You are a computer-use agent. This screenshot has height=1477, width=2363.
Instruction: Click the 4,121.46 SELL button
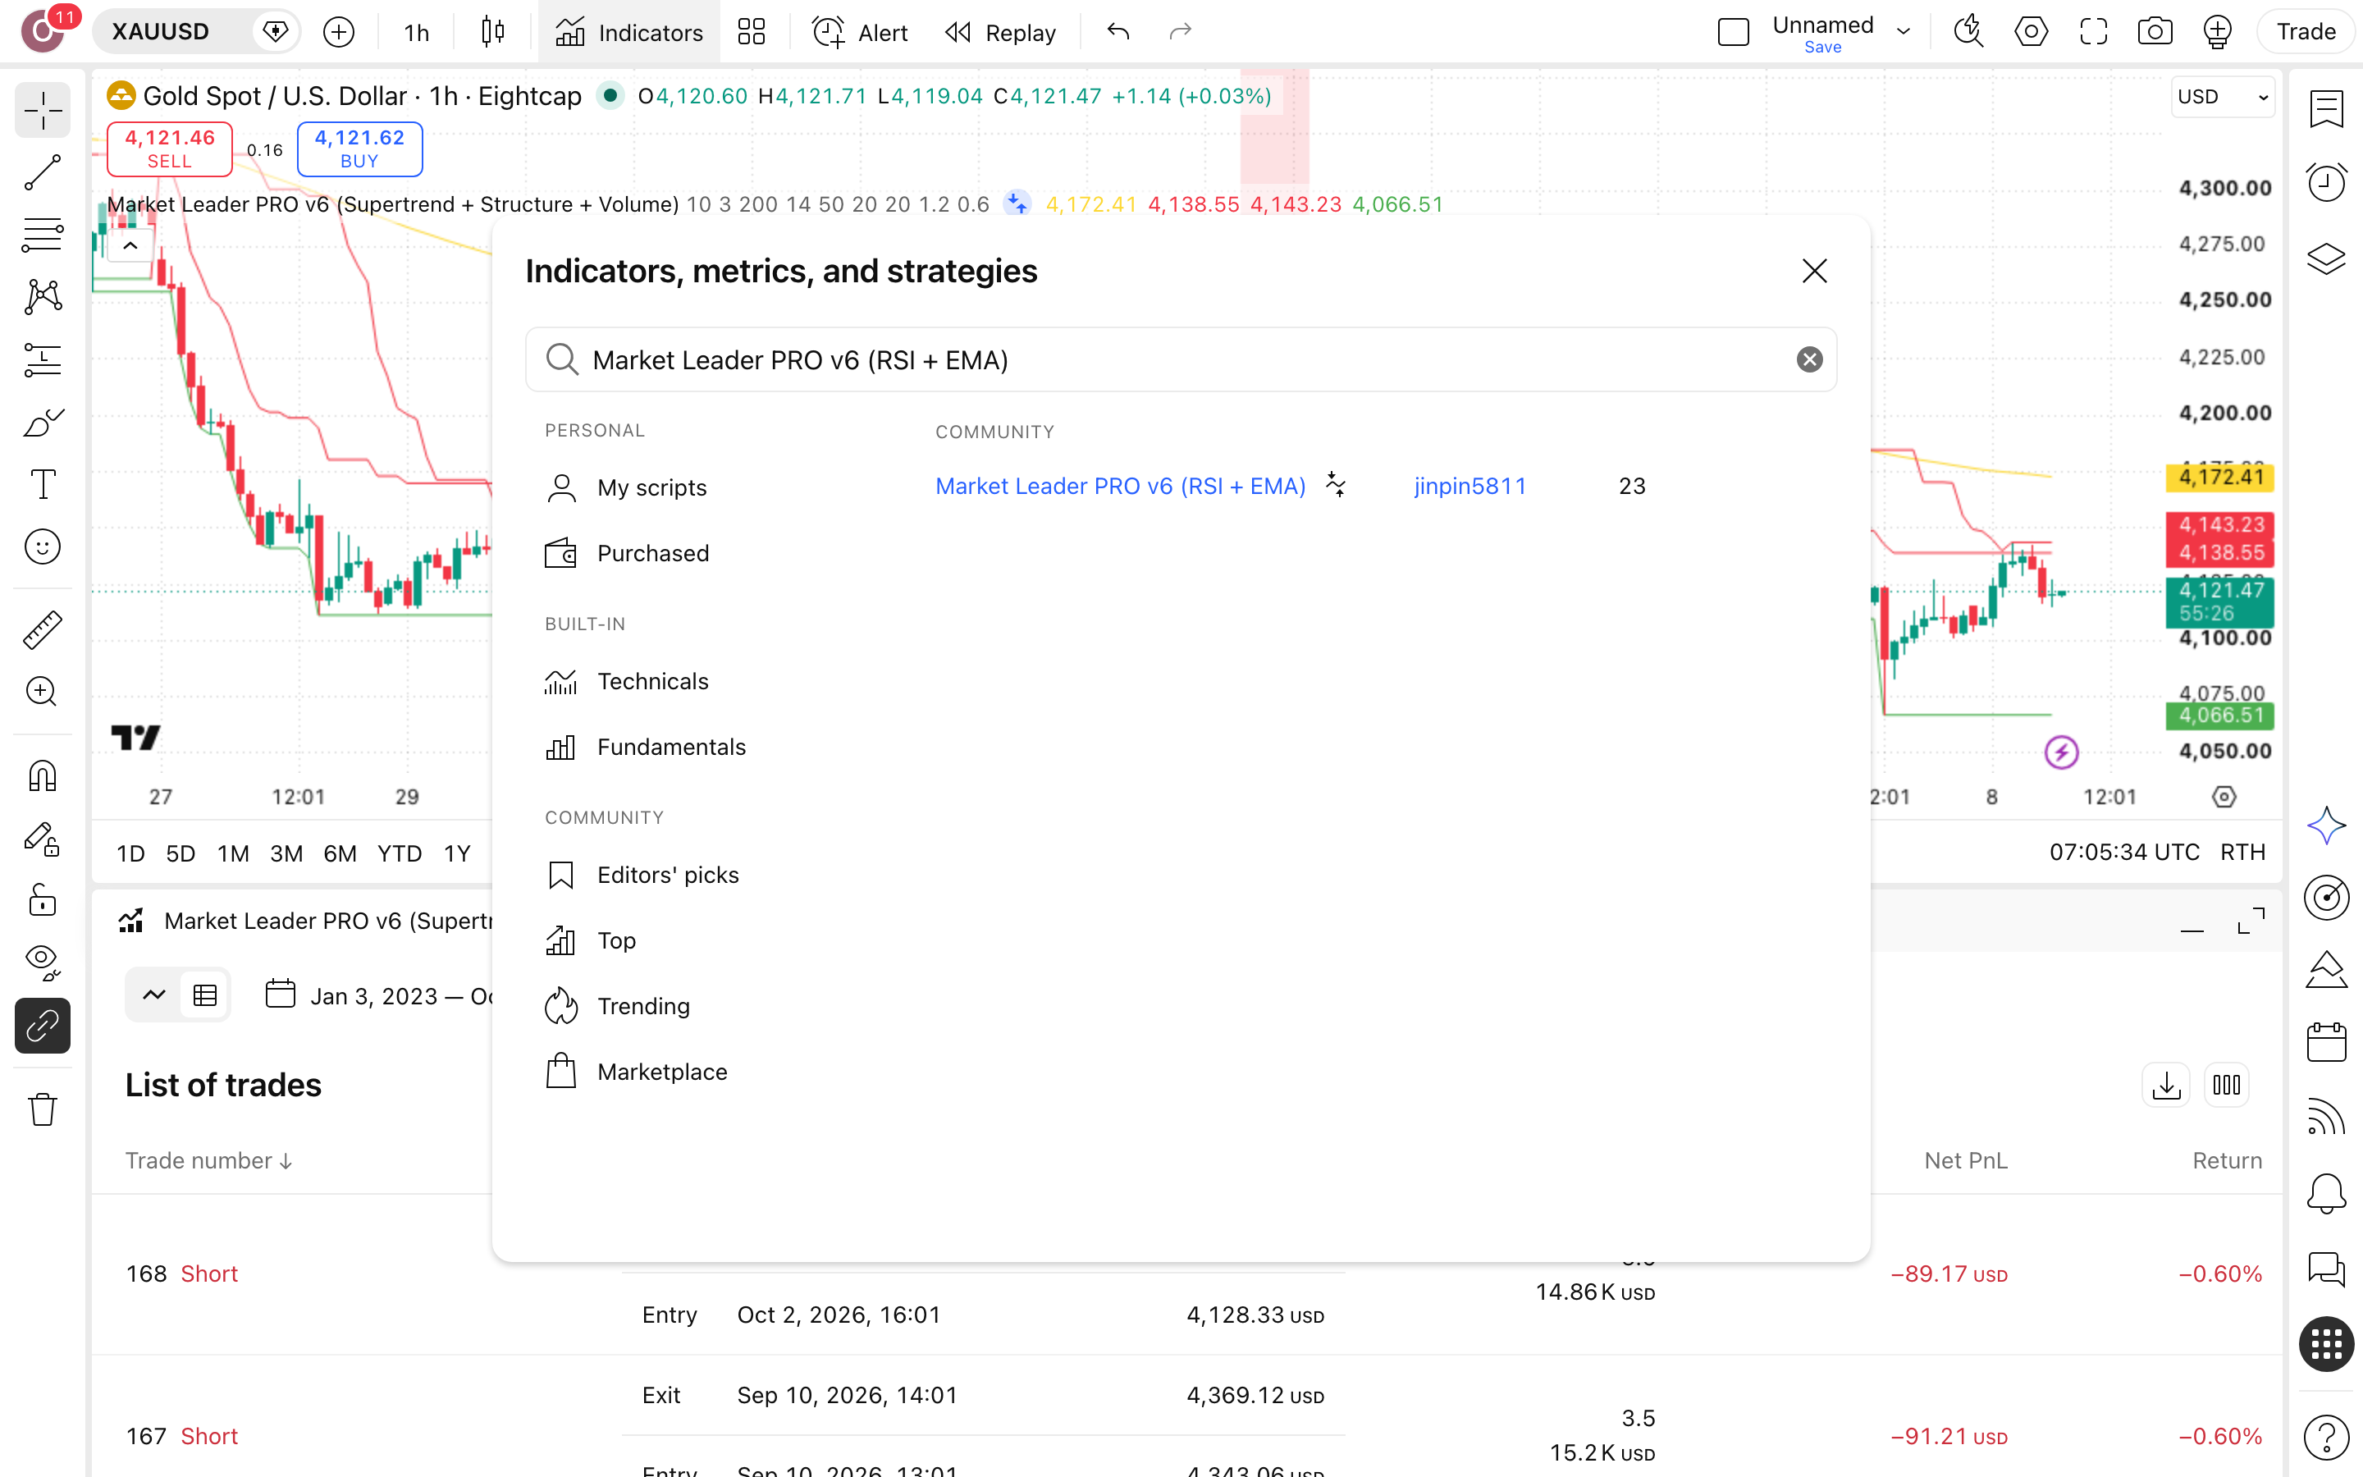pos(169,149)
